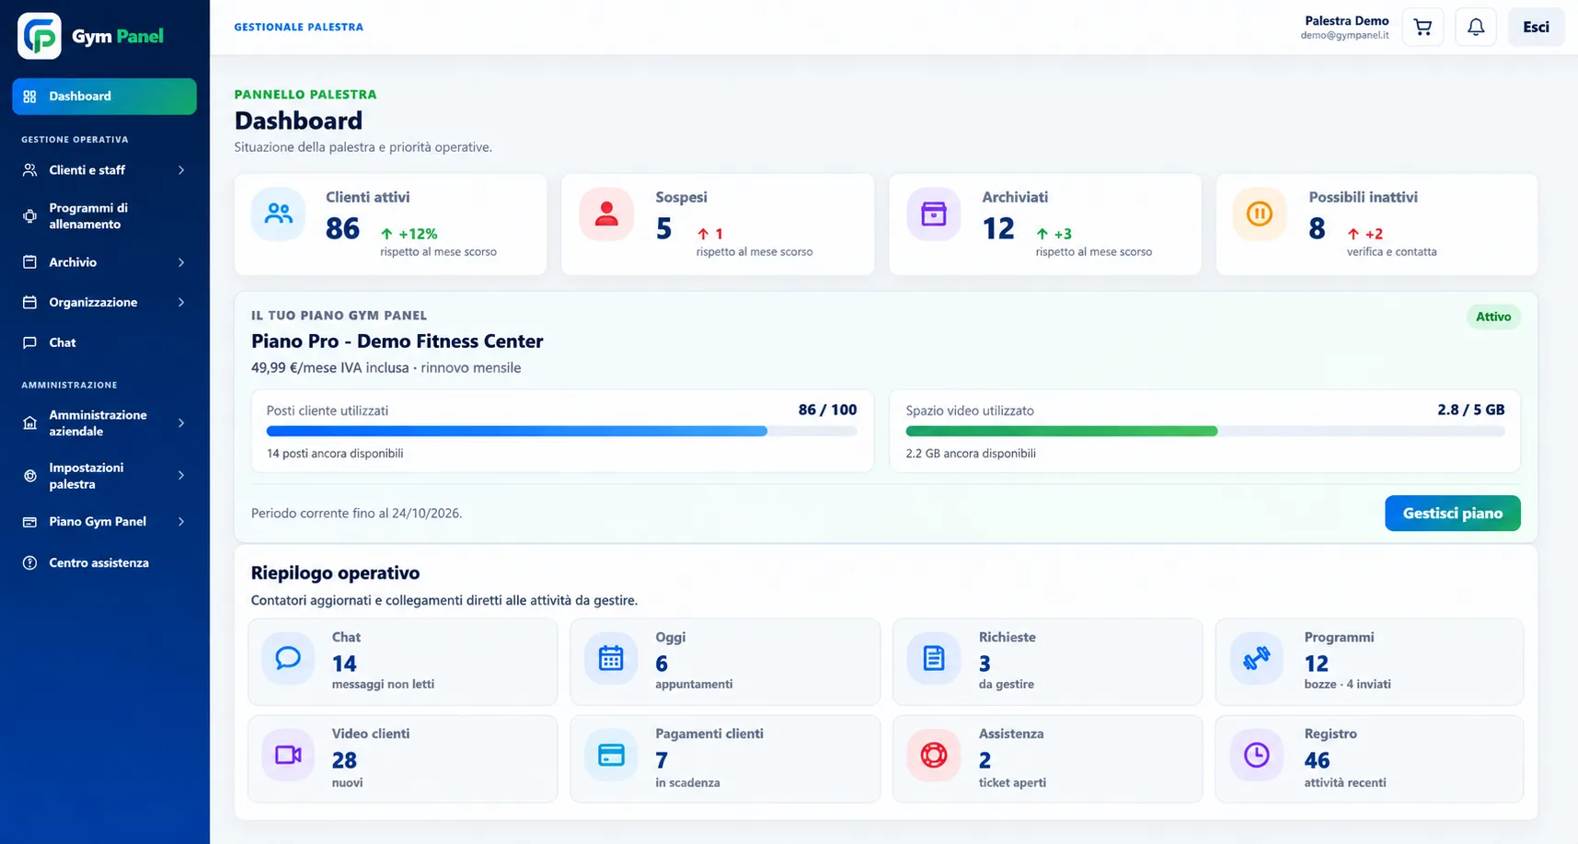Click the Assistenza lifebuoy icon

point(934,755)
